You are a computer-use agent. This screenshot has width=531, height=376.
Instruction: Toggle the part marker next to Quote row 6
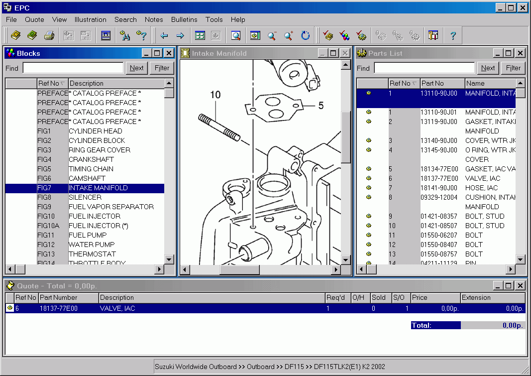point(10,308)
